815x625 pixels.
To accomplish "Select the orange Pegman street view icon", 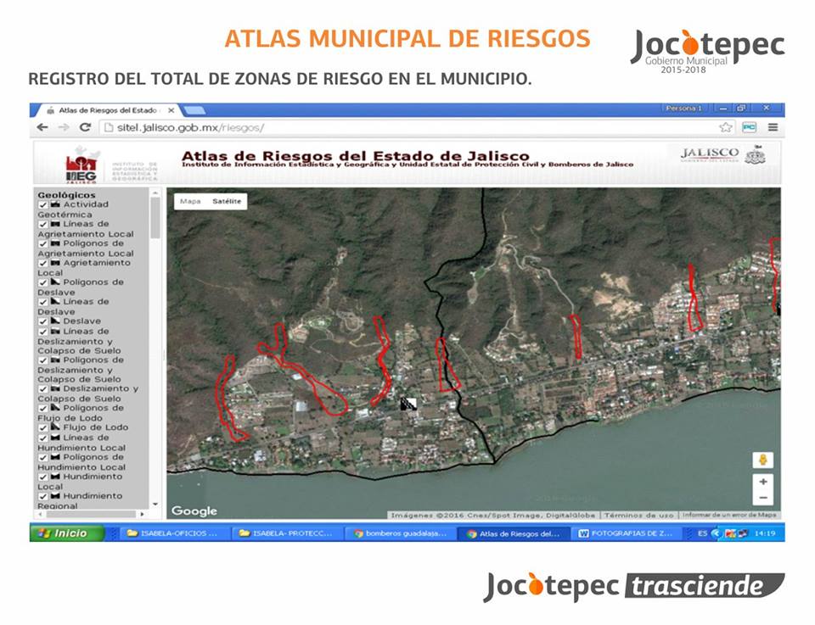I will click(763, 458).
